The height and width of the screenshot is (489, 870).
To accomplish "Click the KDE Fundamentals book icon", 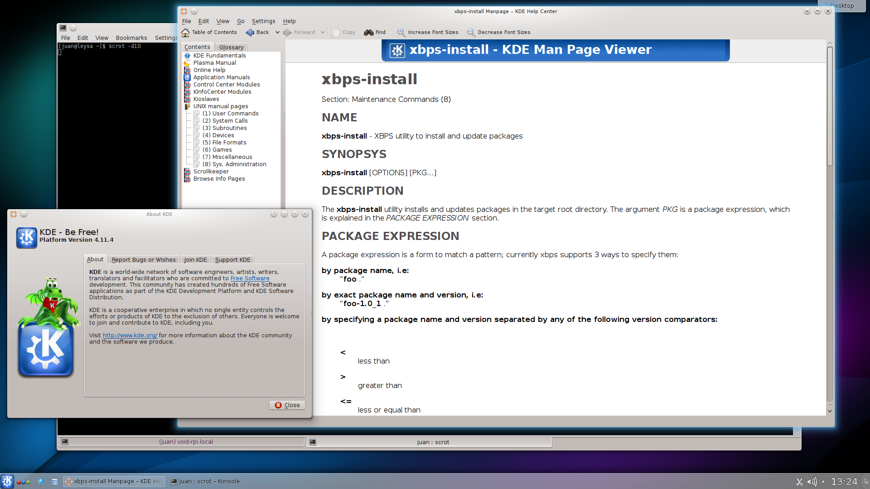I will pos(187,56).
